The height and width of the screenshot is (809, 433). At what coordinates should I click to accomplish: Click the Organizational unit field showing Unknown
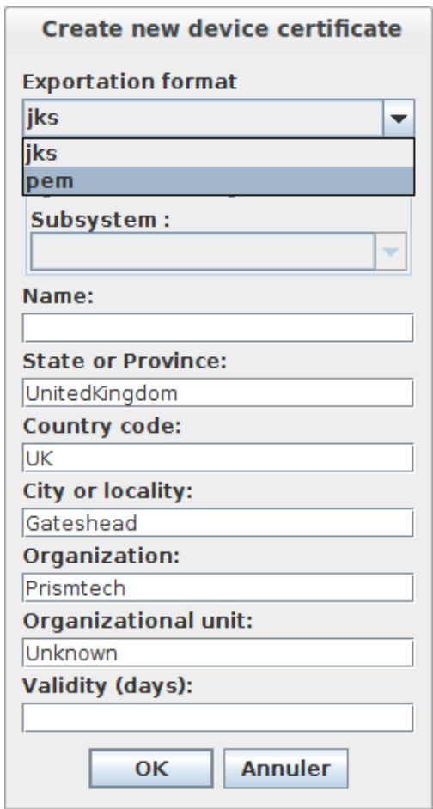(218, 653)
